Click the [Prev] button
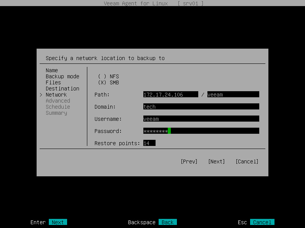The width and height of the screenshot is (305, 228). click(x=189, y=161)
